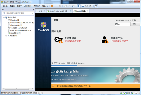Screen dimensions: 141x95
Task: Select LiunxJvavEE192.168.200.205 virtual machine
Action: coord(22,23)
